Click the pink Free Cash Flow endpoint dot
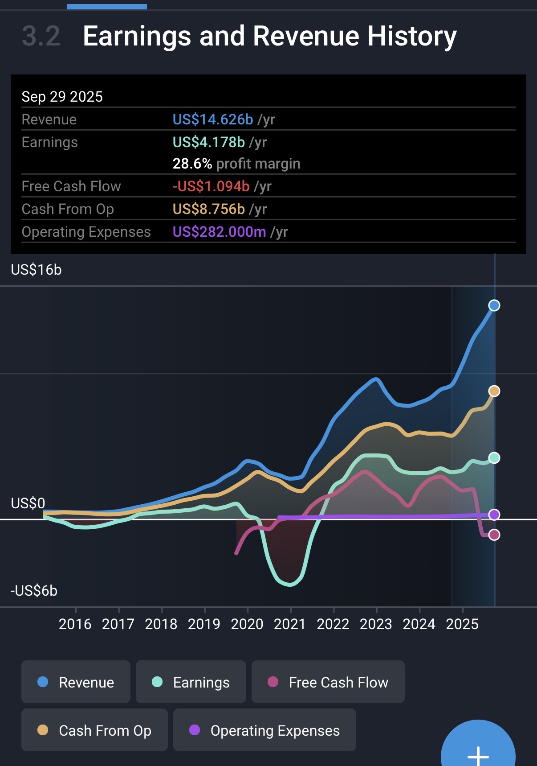This screenshot has width=537, height=766. click(494, 535)
